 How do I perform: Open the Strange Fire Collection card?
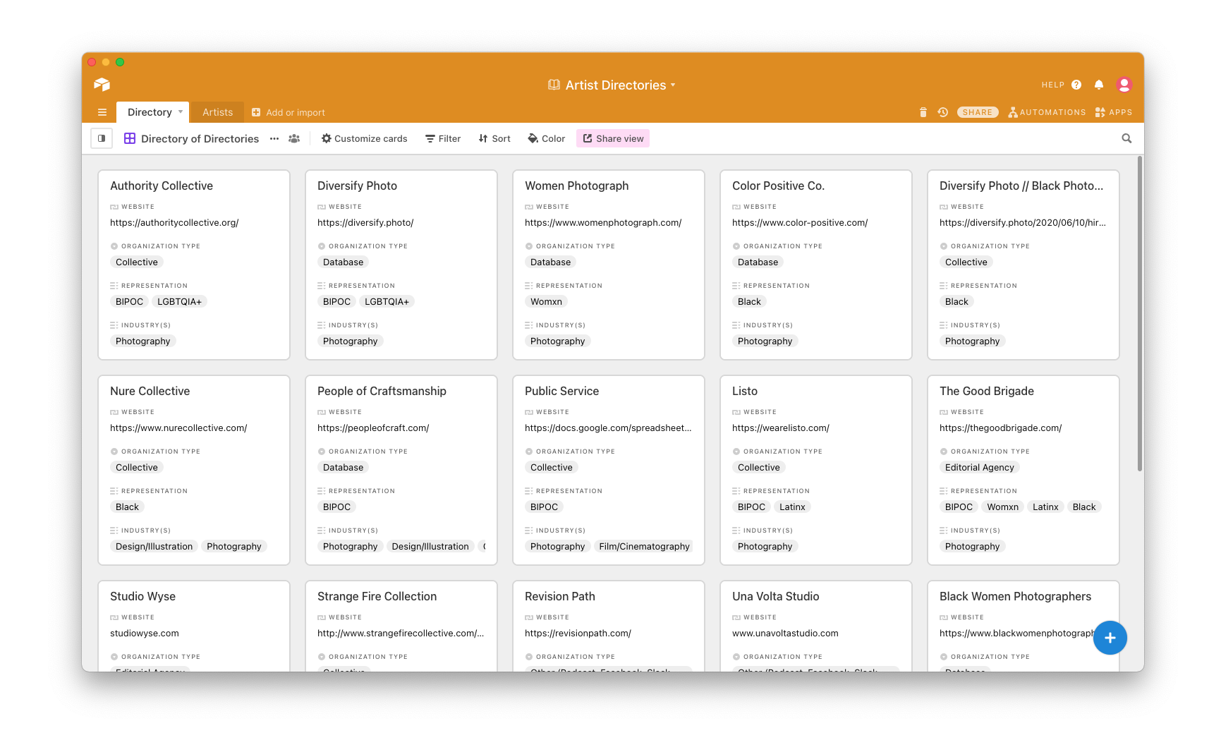401,626
